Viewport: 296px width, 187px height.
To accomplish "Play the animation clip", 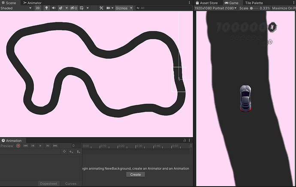I will (x=40, y=146).
